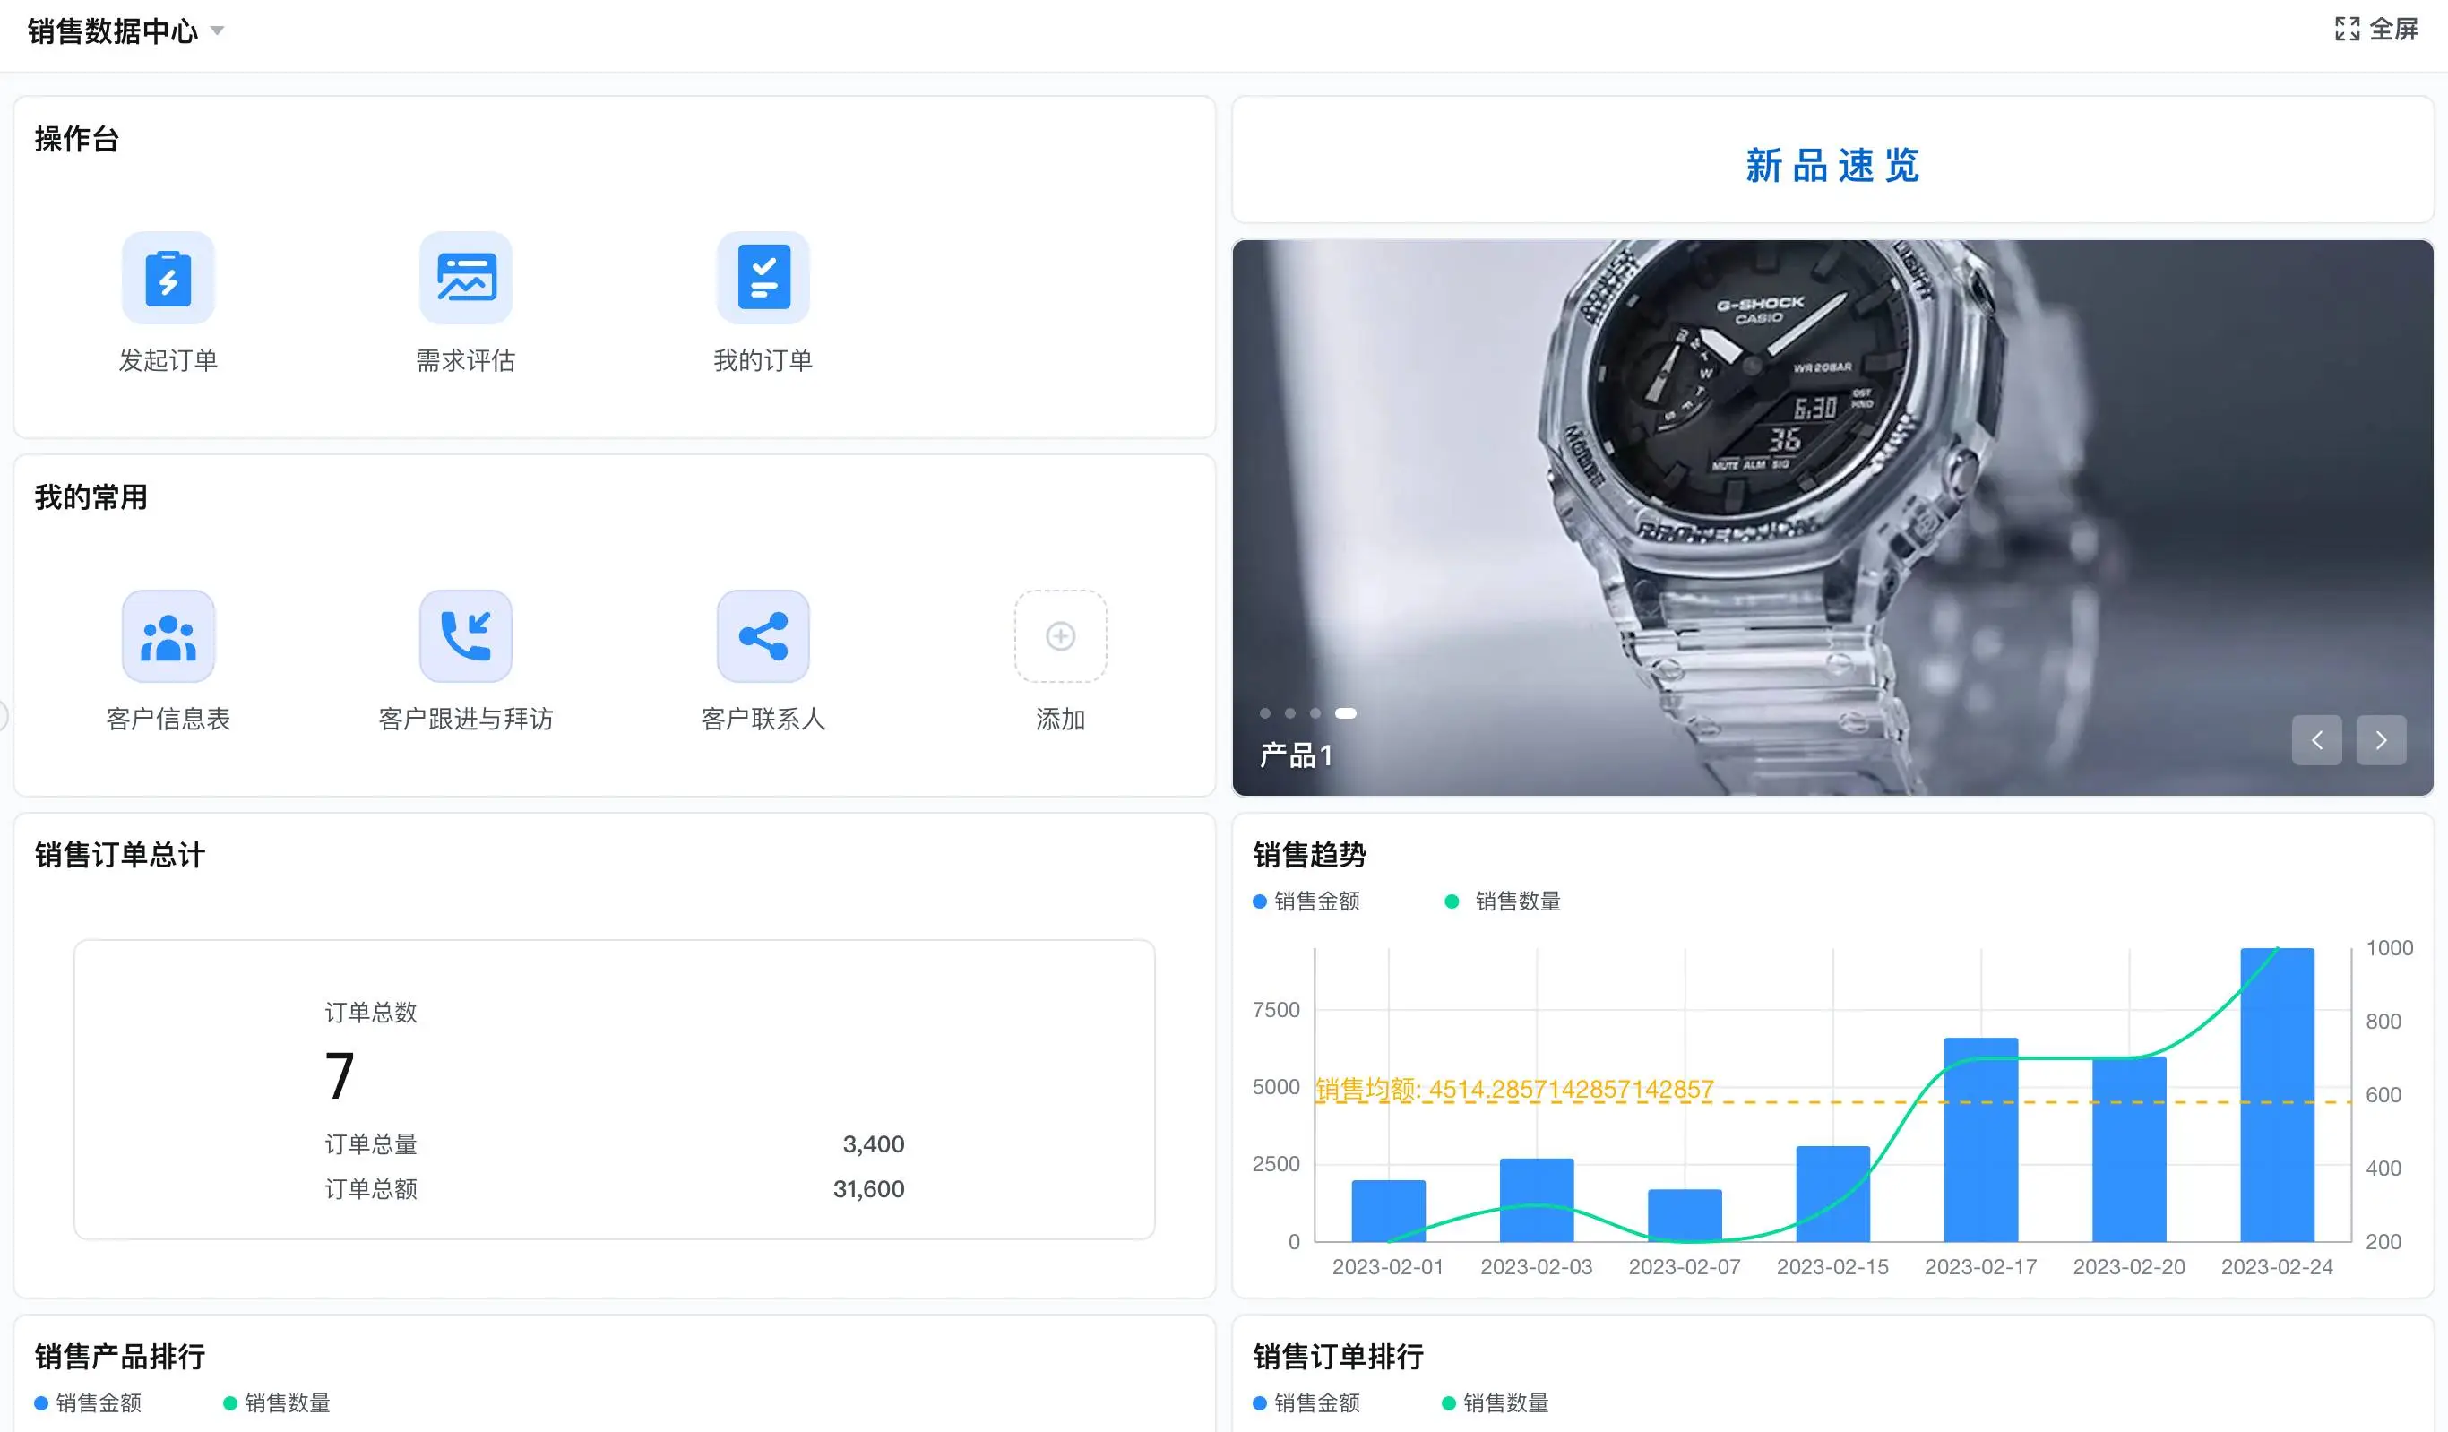Click the 2023-02-24 axis date label
The height and width of the screenshot is (1432, 2448).
pyautogui.click(x=2277, y=1267)
